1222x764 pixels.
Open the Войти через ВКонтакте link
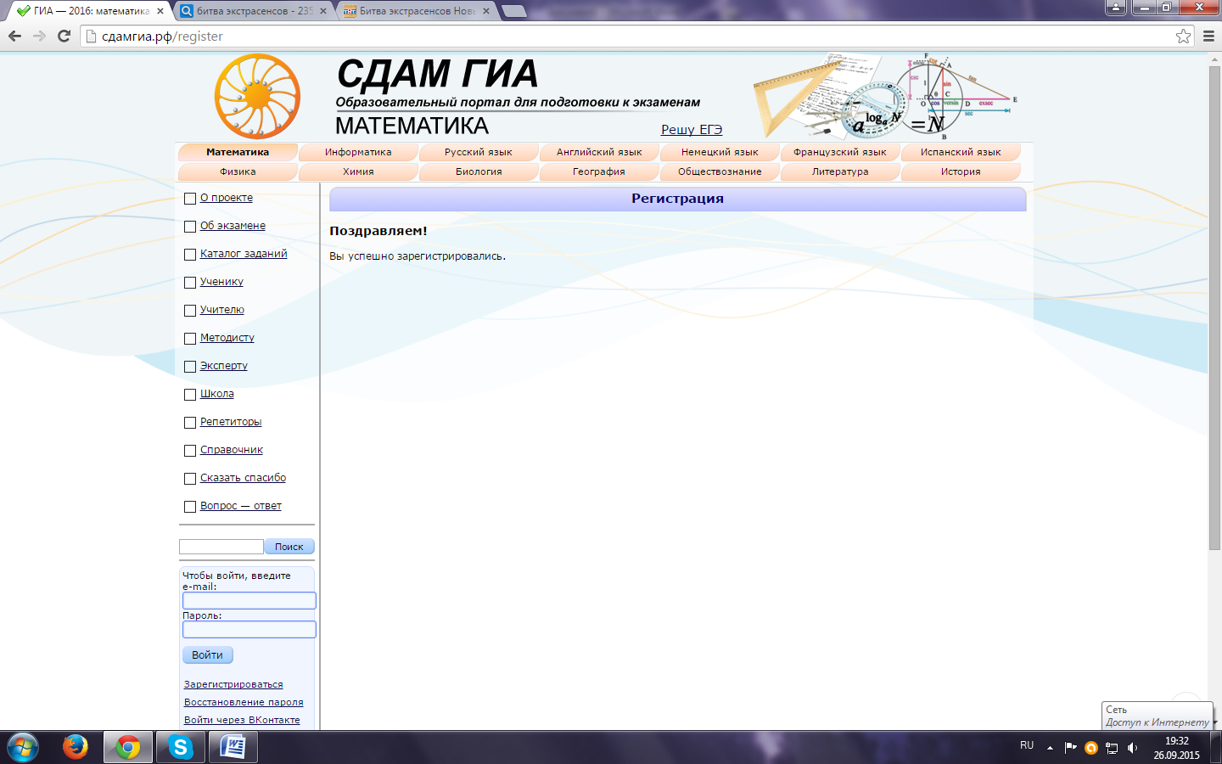tap(242, 720)
